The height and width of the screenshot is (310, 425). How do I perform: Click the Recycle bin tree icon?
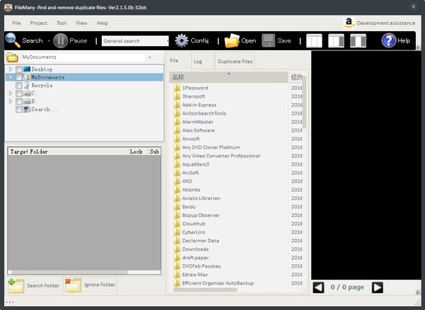27,86
